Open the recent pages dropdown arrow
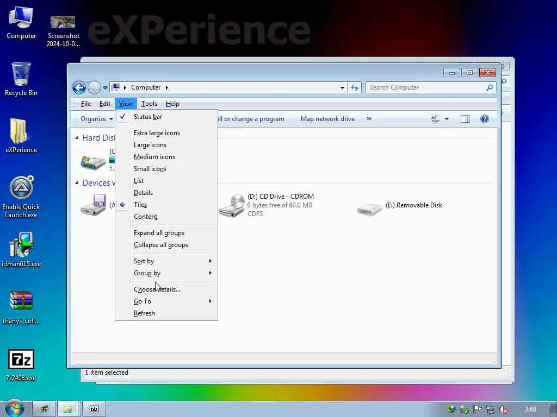 [x=105, y=87]
